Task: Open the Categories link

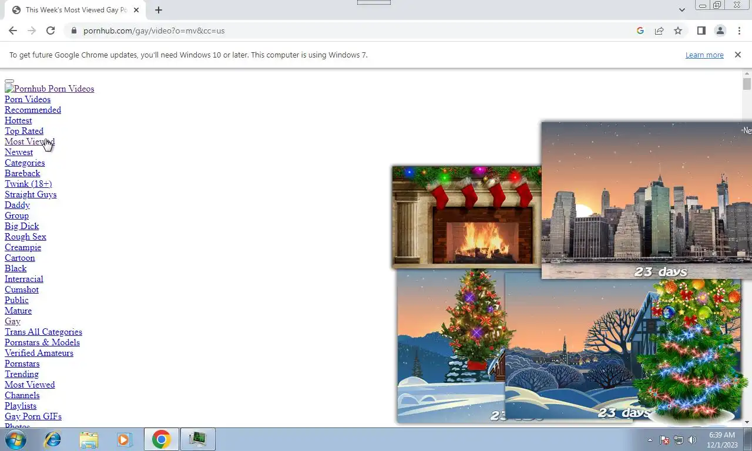Action: pos(25,163)
